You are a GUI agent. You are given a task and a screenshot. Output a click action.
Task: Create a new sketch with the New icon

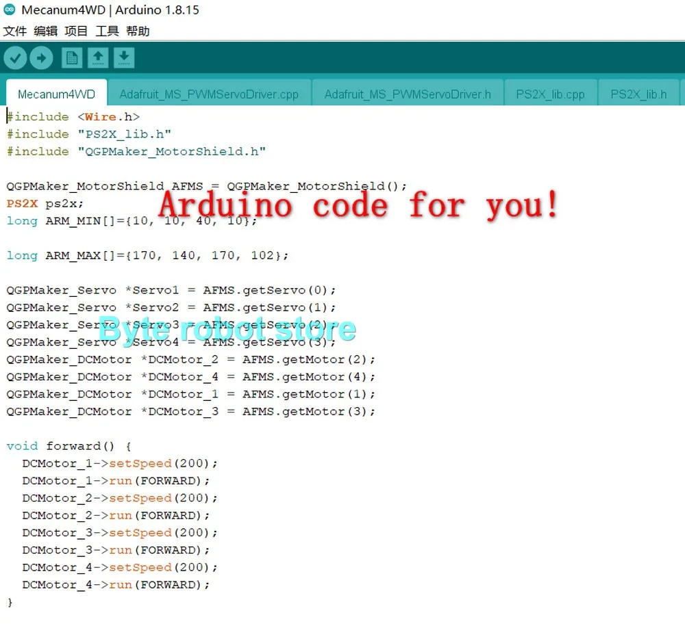click(72, 58)
